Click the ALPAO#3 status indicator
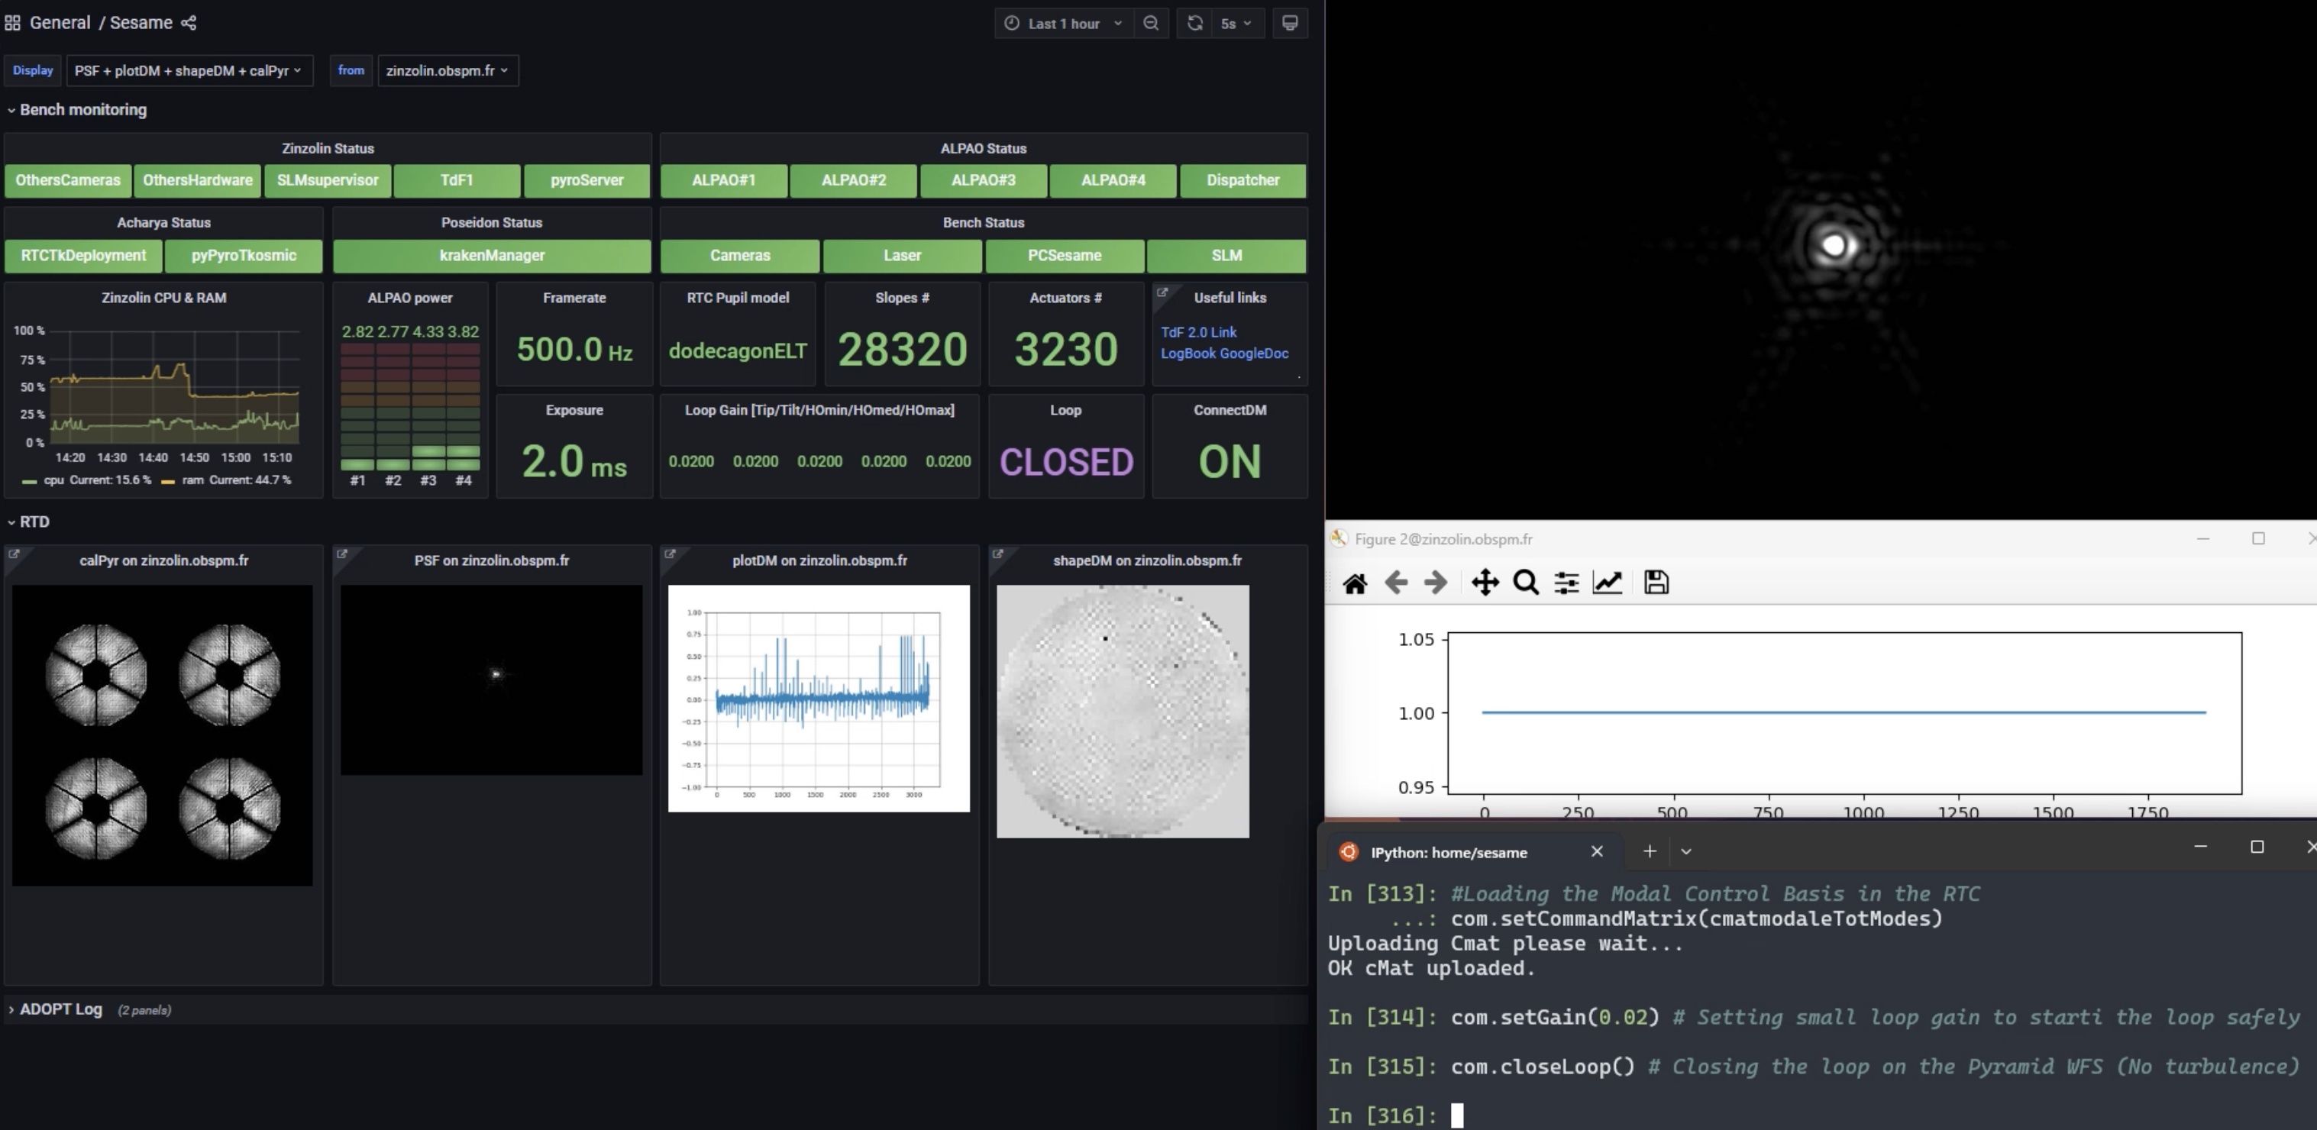 983,179
